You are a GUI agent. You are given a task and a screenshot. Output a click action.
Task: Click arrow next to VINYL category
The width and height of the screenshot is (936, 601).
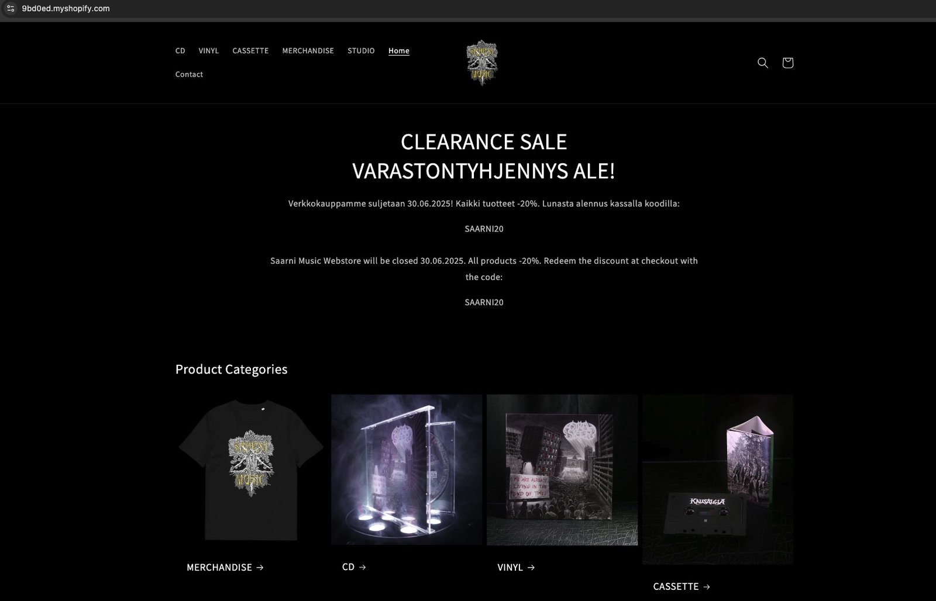point(531,567)
